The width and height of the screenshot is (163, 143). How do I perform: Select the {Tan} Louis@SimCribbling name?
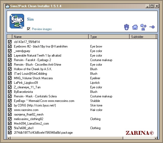point(31,74)
